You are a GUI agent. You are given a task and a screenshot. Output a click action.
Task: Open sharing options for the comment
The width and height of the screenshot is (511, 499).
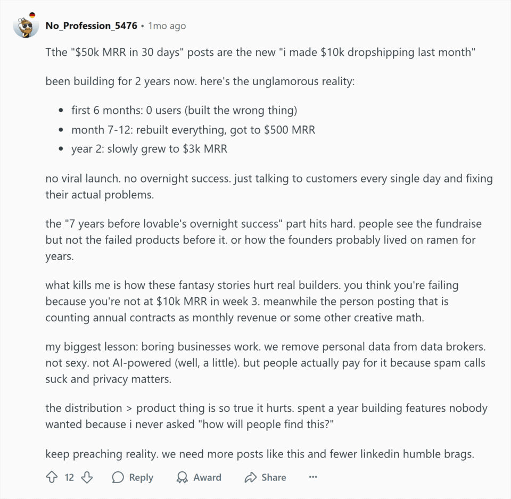click(265, 477)
